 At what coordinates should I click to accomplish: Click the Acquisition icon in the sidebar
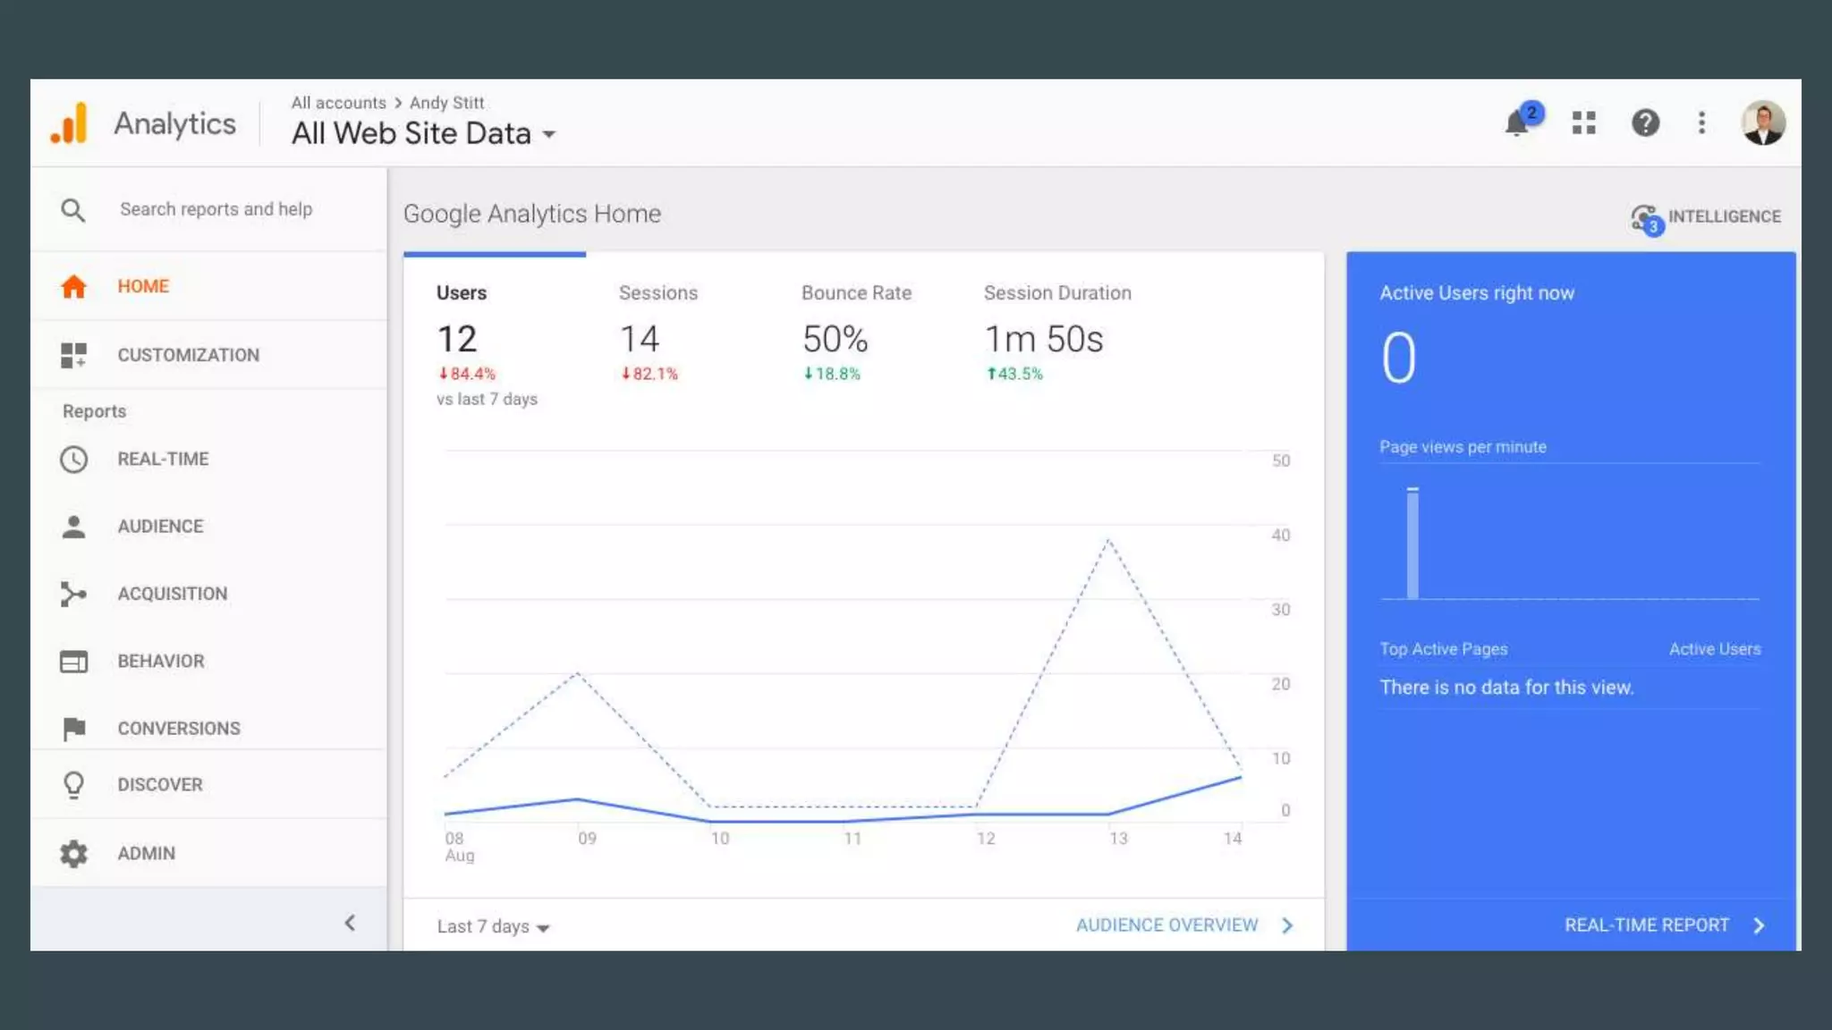click(73, 594)
